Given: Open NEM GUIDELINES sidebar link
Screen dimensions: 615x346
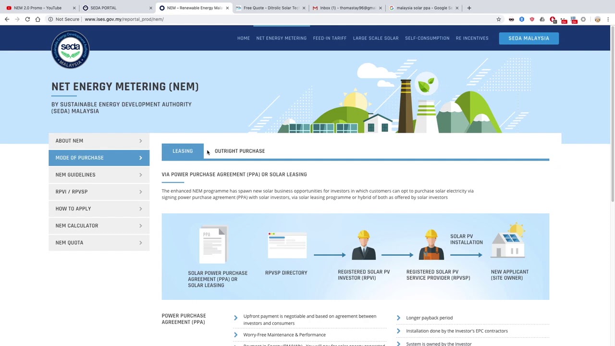Looking at the screenshot, I should click(x=99, y=175).
